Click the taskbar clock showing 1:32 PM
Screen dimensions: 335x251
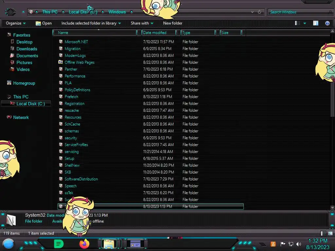(x=318, y=241)
